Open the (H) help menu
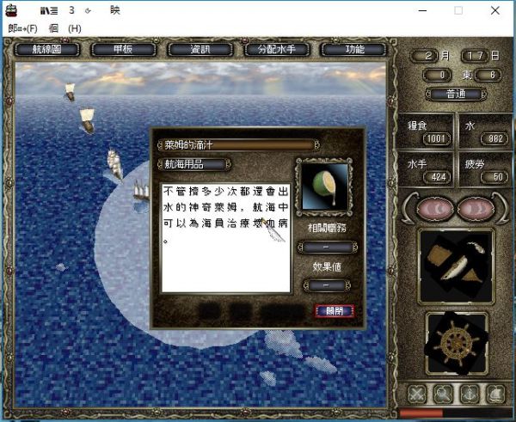The image size is (516, 422). 65,29
